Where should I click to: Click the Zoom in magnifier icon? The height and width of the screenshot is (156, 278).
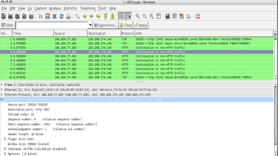click(138, 16)
